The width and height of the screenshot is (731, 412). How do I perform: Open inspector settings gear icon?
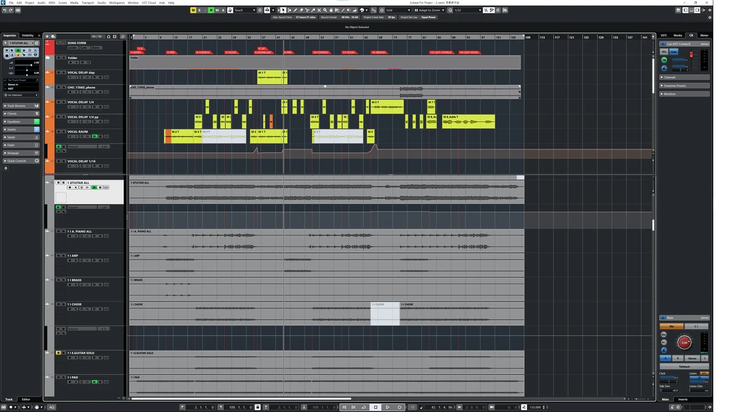click(x=6, y=168)
